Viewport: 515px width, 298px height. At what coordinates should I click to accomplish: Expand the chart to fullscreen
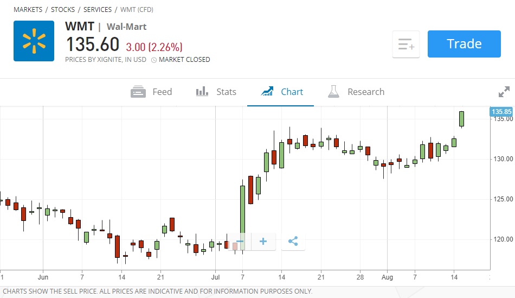(x=504, y=92)
